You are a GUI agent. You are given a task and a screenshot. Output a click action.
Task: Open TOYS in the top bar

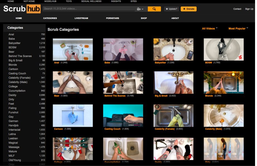coord(69,1)
